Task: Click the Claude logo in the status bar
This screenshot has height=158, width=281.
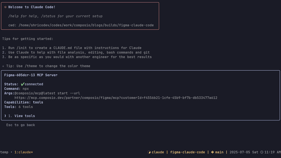Action: (x=150, y=152)
